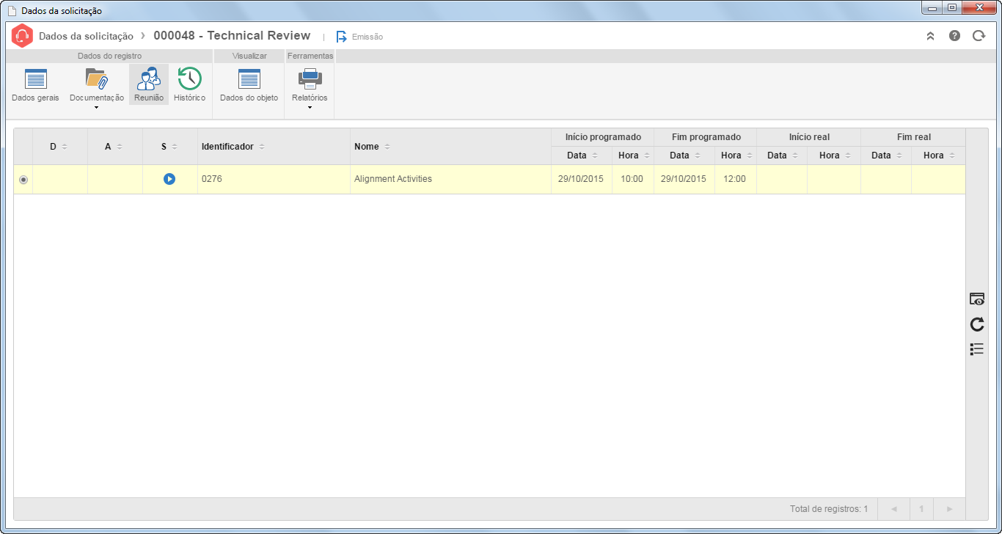Maximize the Dados da solicitação window
The width and height of the screenshot is (1002, 534).
[x=952, y=8]
